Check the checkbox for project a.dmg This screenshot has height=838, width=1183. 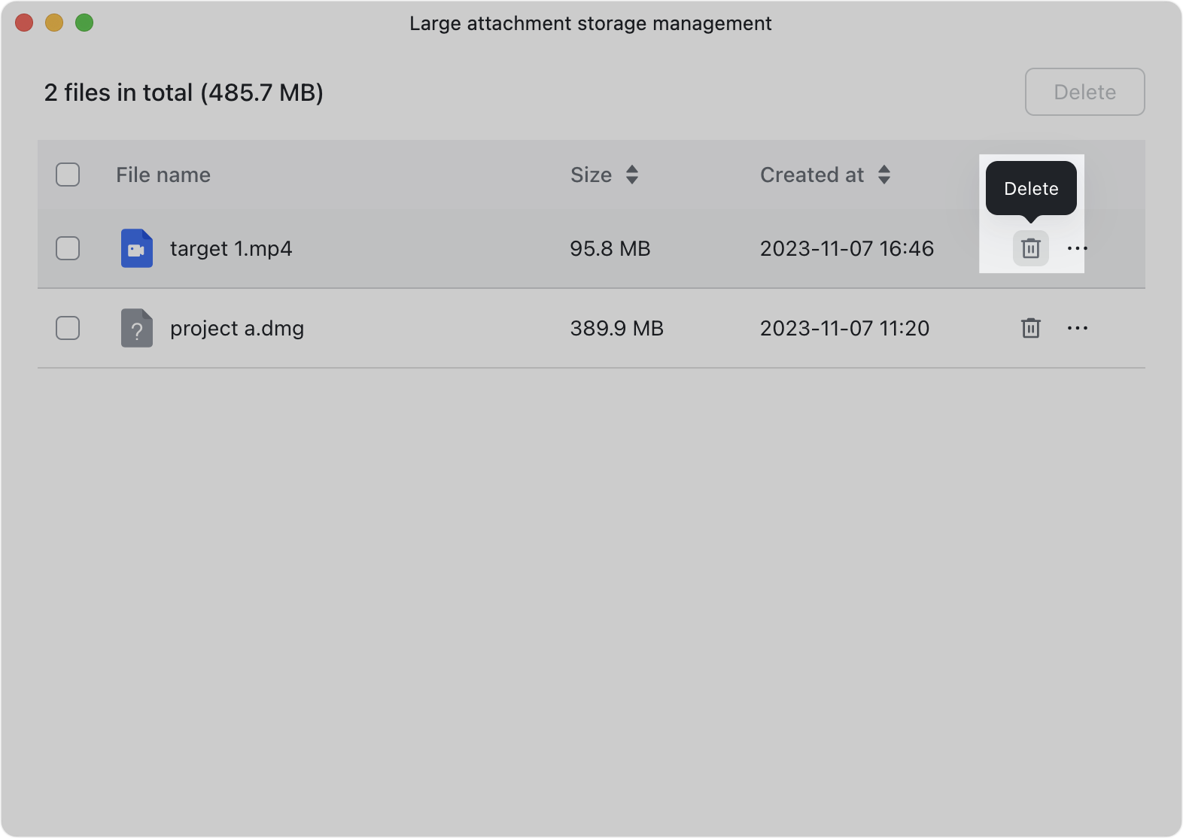click(x=67, y=328)
